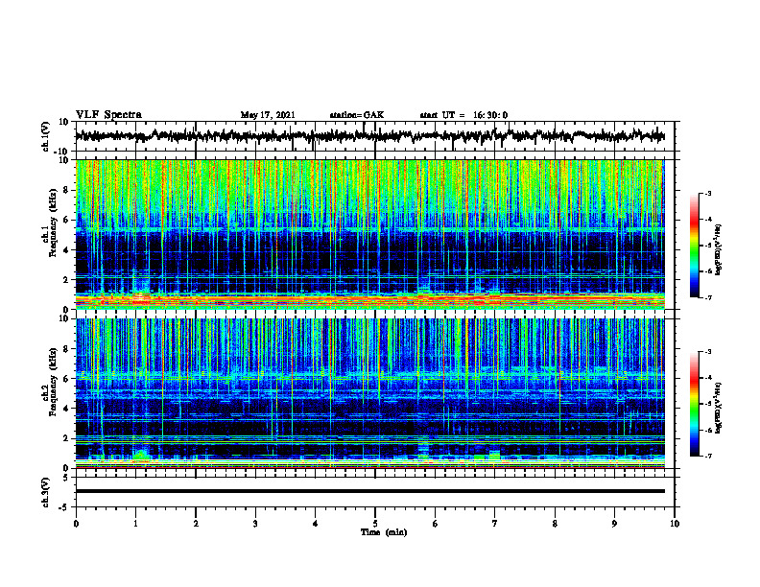
Task: Click the ch.1 colorbar log(PSD) label
Action: tap(719, 250)
